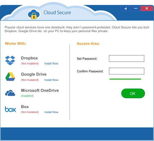Click Google Drive's (Not Installed) status
The image size is (154, 141).
coord(30,80)
